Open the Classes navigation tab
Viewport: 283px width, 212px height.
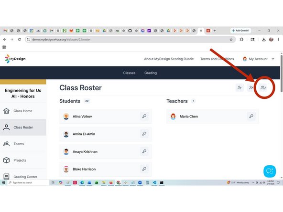tap(129, 73)
